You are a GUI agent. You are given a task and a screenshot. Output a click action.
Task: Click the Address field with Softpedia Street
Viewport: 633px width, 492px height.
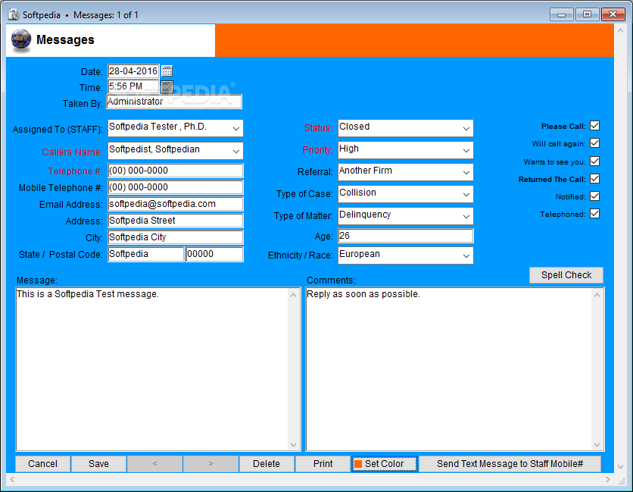(x=175, y=221)
